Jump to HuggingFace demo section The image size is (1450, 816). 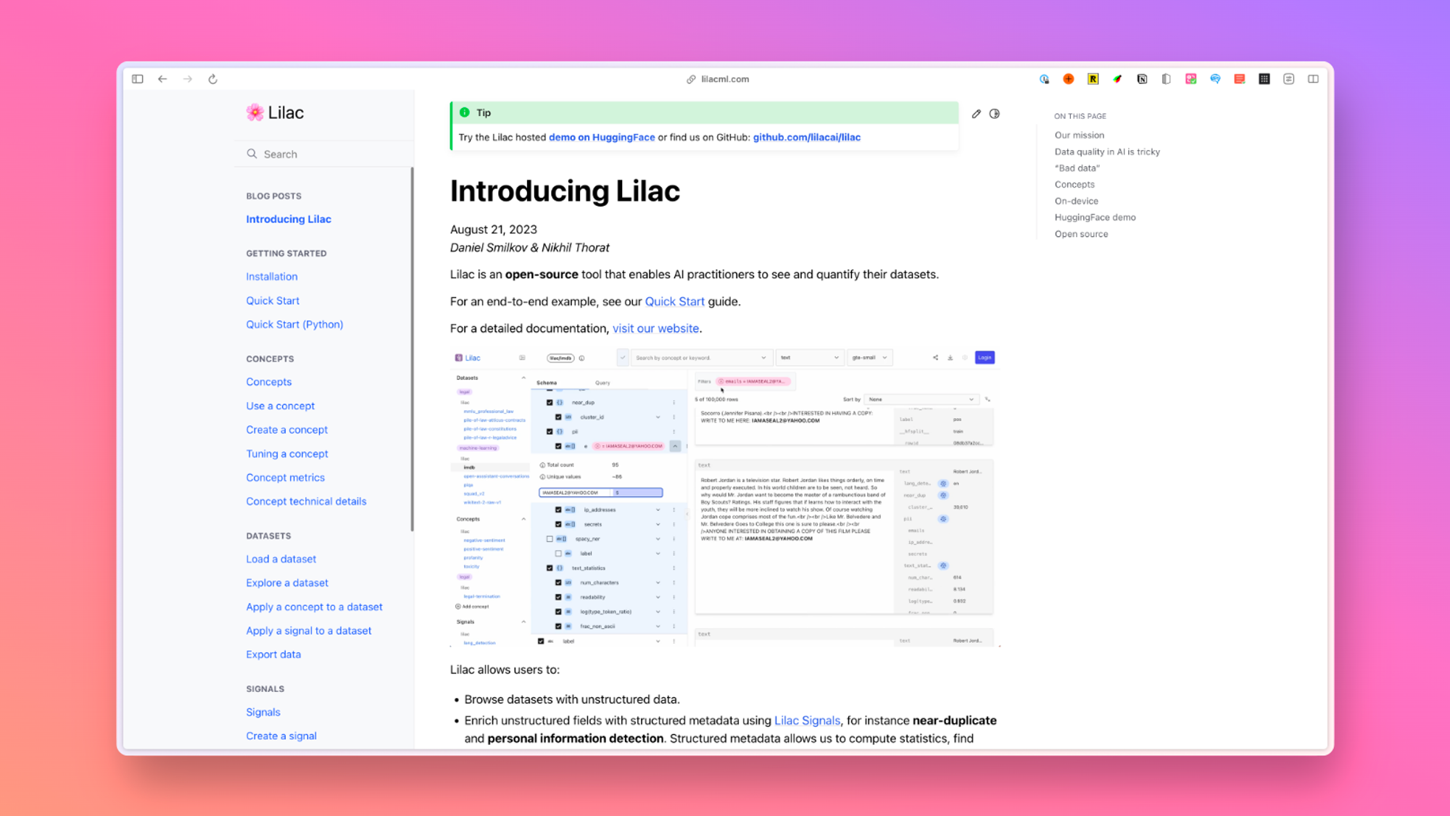click(1095, 217)
